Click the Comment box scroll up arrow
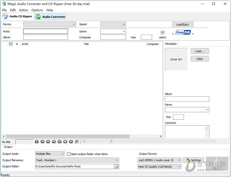This screenshot has height=177, width=231. 207,128
